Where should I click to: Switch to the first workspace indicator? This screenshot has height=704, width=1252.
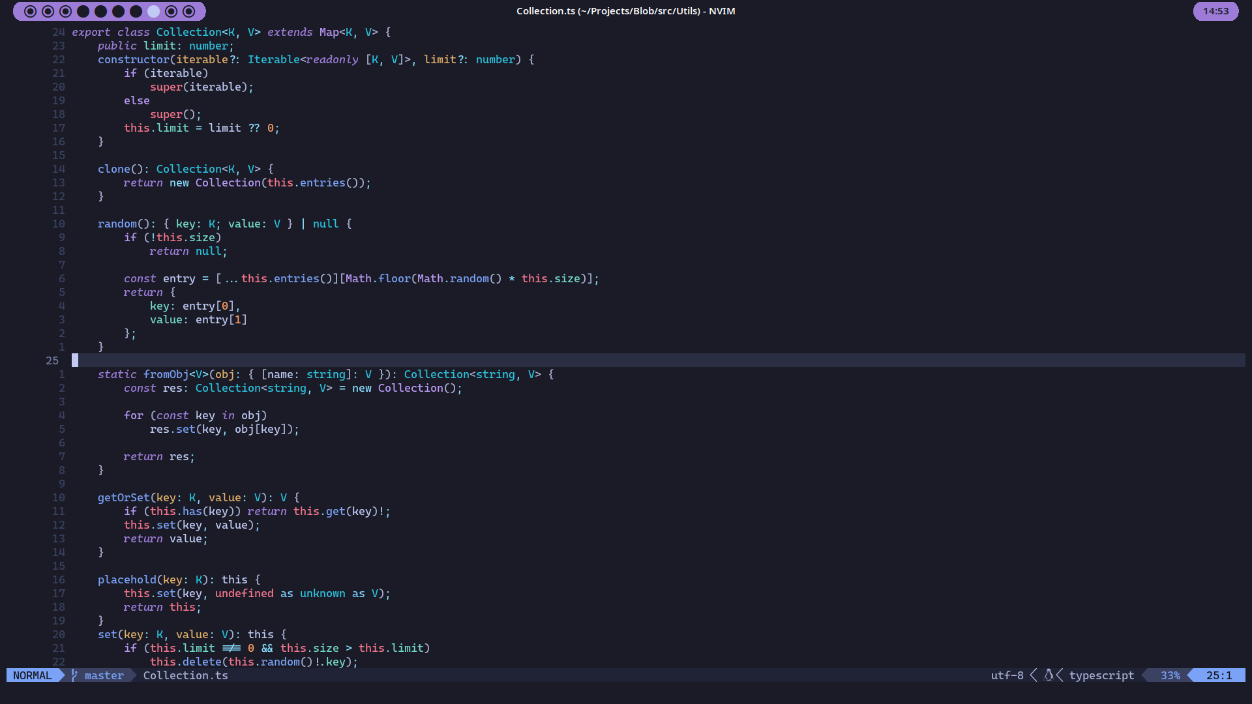(30, 11)
